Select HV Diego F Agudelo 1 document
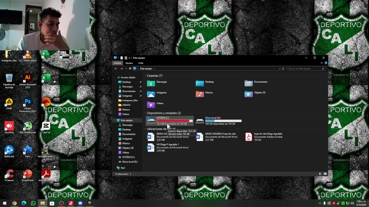 coord(168,147)
